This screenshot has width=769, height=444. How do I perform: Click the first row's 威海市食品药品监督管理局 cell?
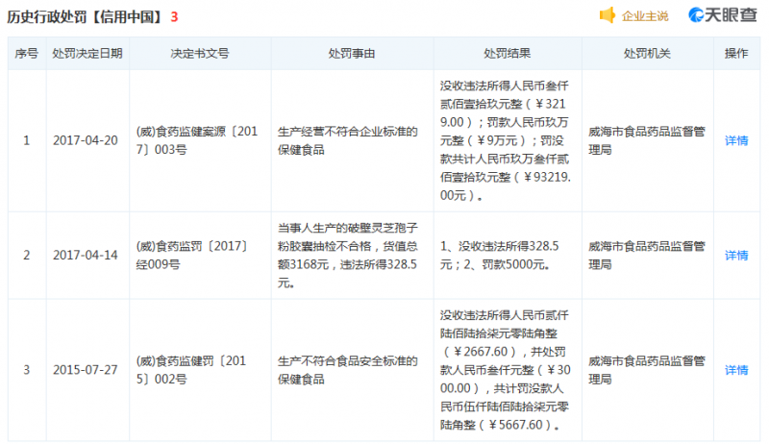pyautogui.click(x=647, y=140)
